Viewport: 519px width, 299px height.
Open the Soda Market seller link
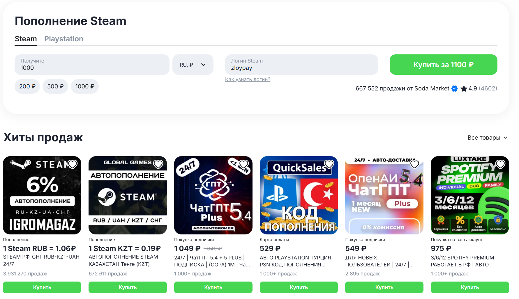coord(432,88)
